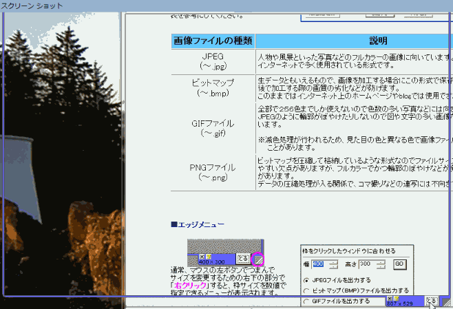The width and height of the screenshot is (453, 309).
Task: Click the ■エッジメニュー section heading
Action: click(198, 224)
